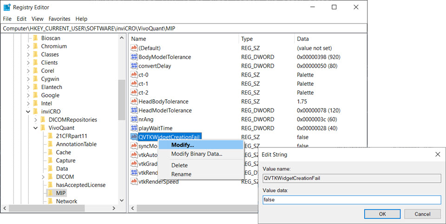Click the nrAng DWORD value icon
The image size is (446, 224).
tap(134, 119)
